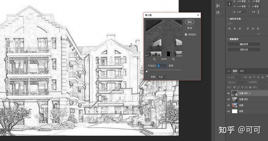Click the link width and height icon
Screen dimensions: 268x141
point(229,4)
